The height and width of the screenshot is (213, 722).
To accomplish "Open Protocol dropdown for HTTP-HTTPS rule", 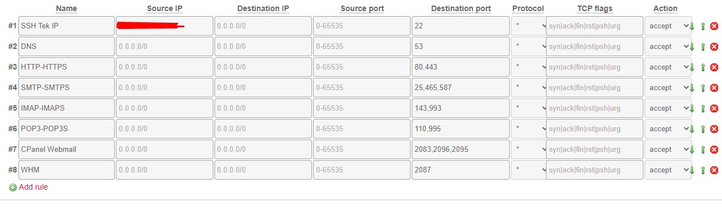I will click(x=529, y=67).
